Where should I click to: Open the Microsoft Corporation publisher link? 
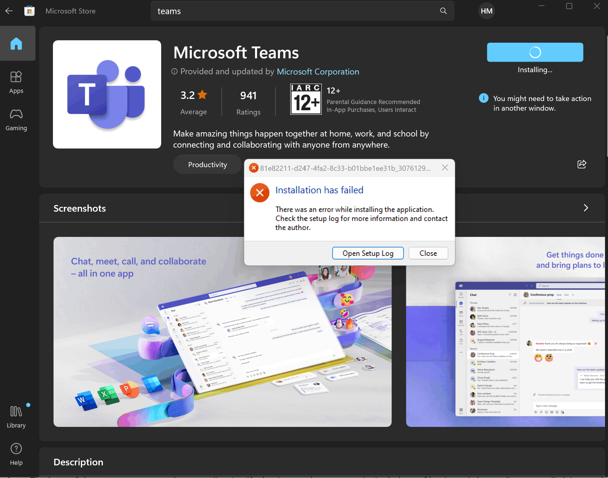tap(318, 72)
